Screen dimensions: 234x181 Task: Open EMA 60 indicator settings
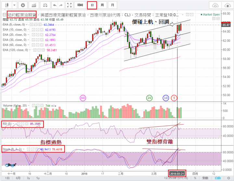pyautogui.click(x=38, y=45)
